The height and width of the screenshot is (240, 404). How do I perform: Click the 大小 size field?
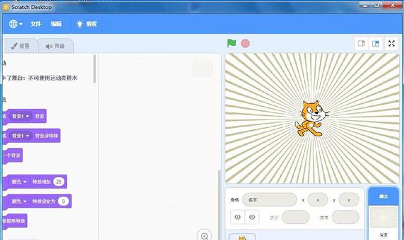[296, 217]
